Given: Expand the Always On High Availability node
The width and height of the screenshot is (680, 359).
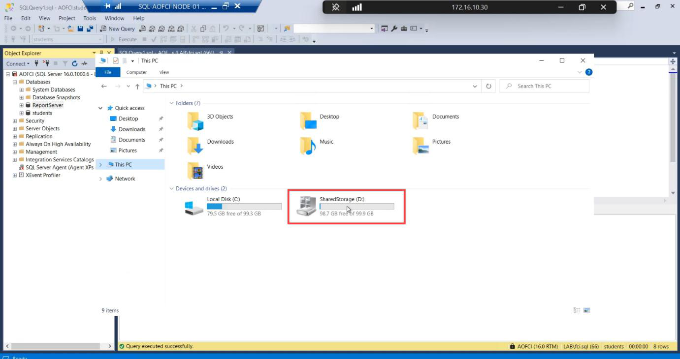Looking at the screenshot, I should point(15,144).
